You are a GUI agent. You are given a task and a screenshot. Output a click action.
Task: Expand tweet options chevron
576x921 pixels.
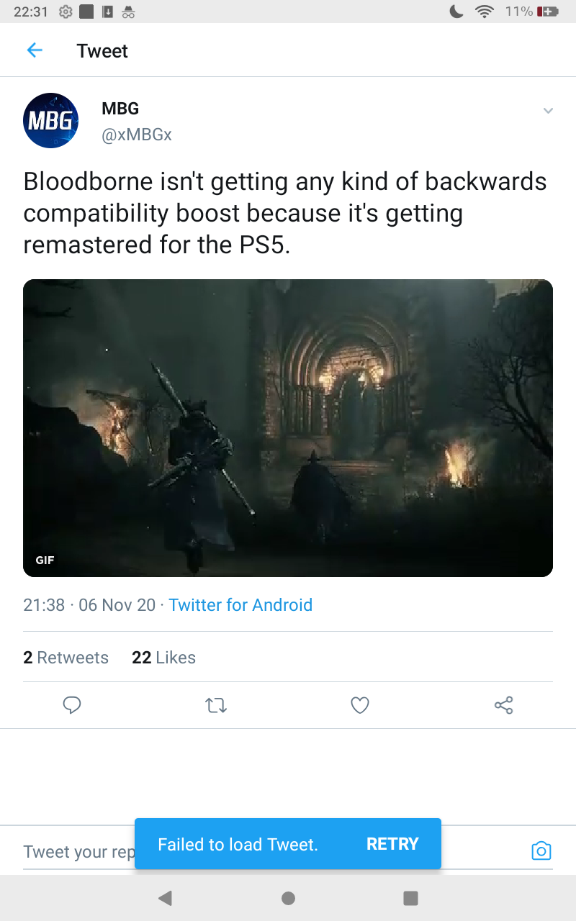coord(548,111)
